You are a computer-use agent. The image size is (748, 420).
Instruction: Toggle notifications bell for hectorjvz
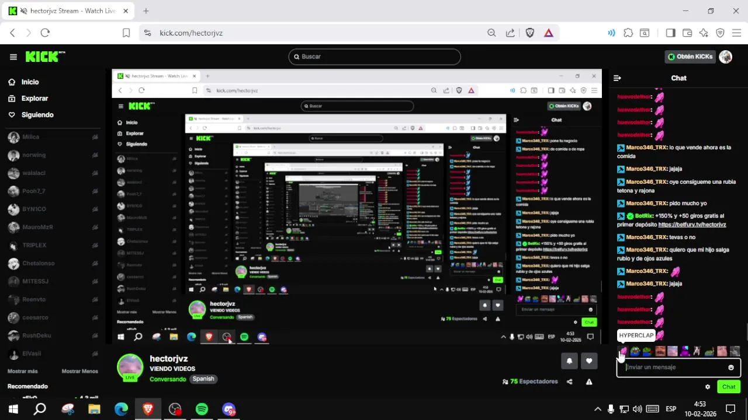click(569, 361)
